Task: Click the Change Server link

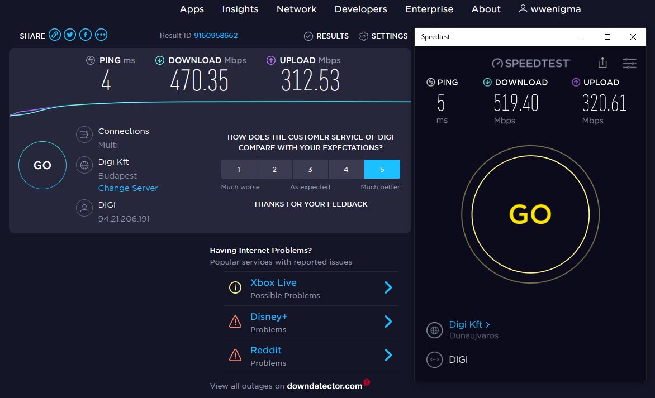Action: [128, 188]
